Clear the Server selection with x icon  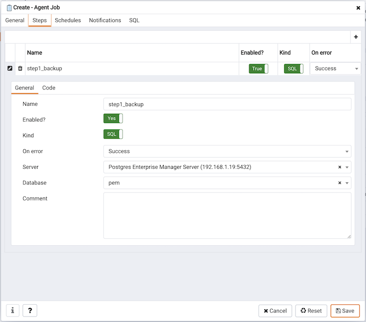[339, 167]
